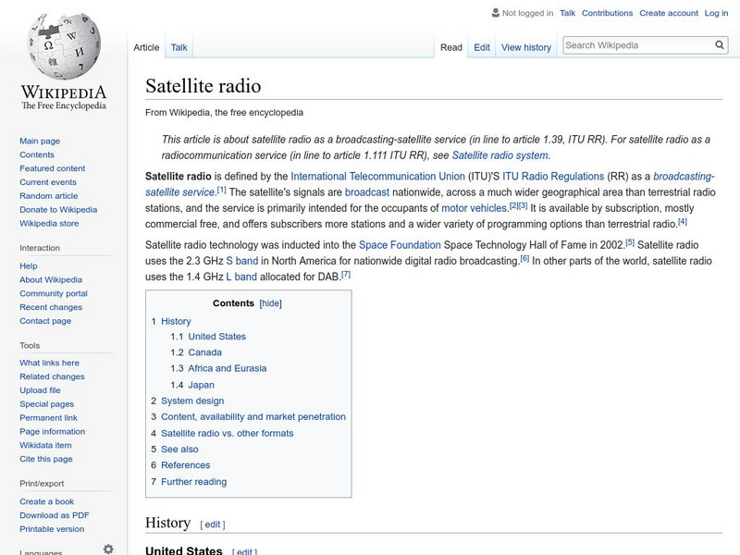Follow the Satellite radio system link
The image size is (740, 555).
pos(499,155)
